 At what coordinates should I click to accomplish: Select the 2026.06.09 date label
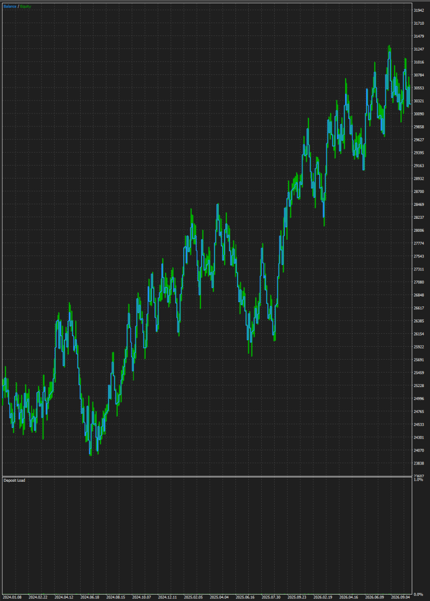pyautogui.click(x=375, y=597)
